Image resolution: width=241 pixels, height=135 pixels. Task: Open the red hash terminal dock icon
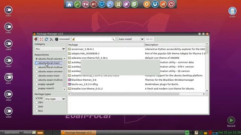(x=94, y=4)
